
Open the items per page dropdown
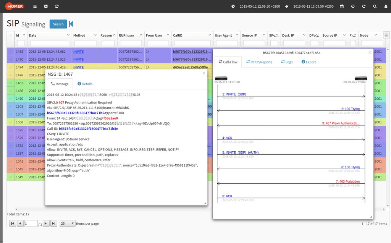tap(67, 223)
